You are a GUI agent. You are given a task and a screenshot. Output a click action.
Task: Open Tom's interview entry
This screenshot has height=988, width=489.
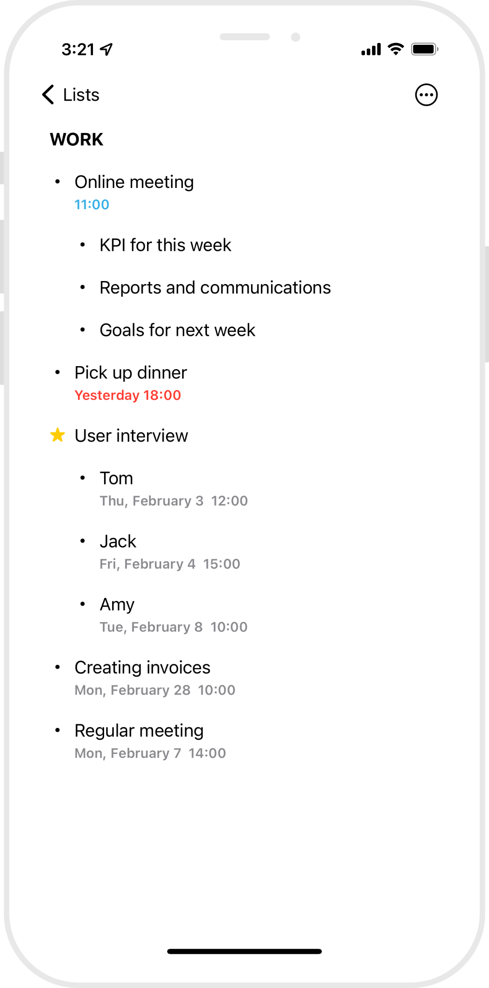click(x=116, y=478)
